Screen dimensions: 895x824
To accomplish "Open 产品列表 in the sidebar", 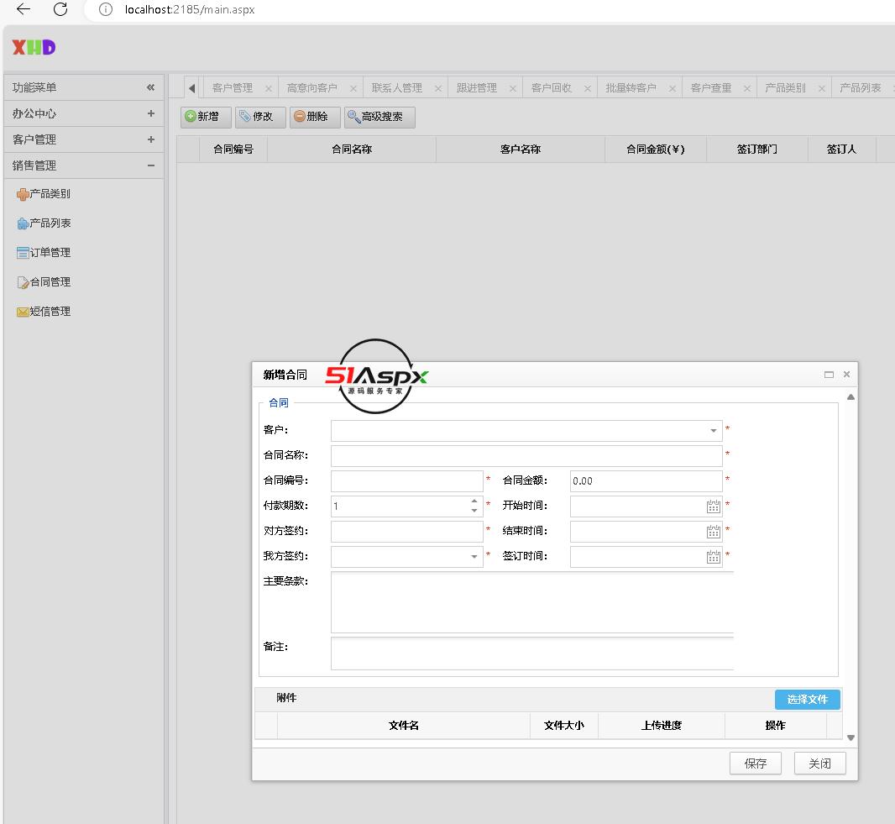I will (x=50, y=223).
